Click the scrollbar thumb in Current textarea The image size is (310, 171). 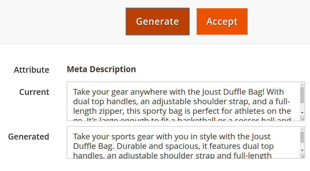pos(302,95)
